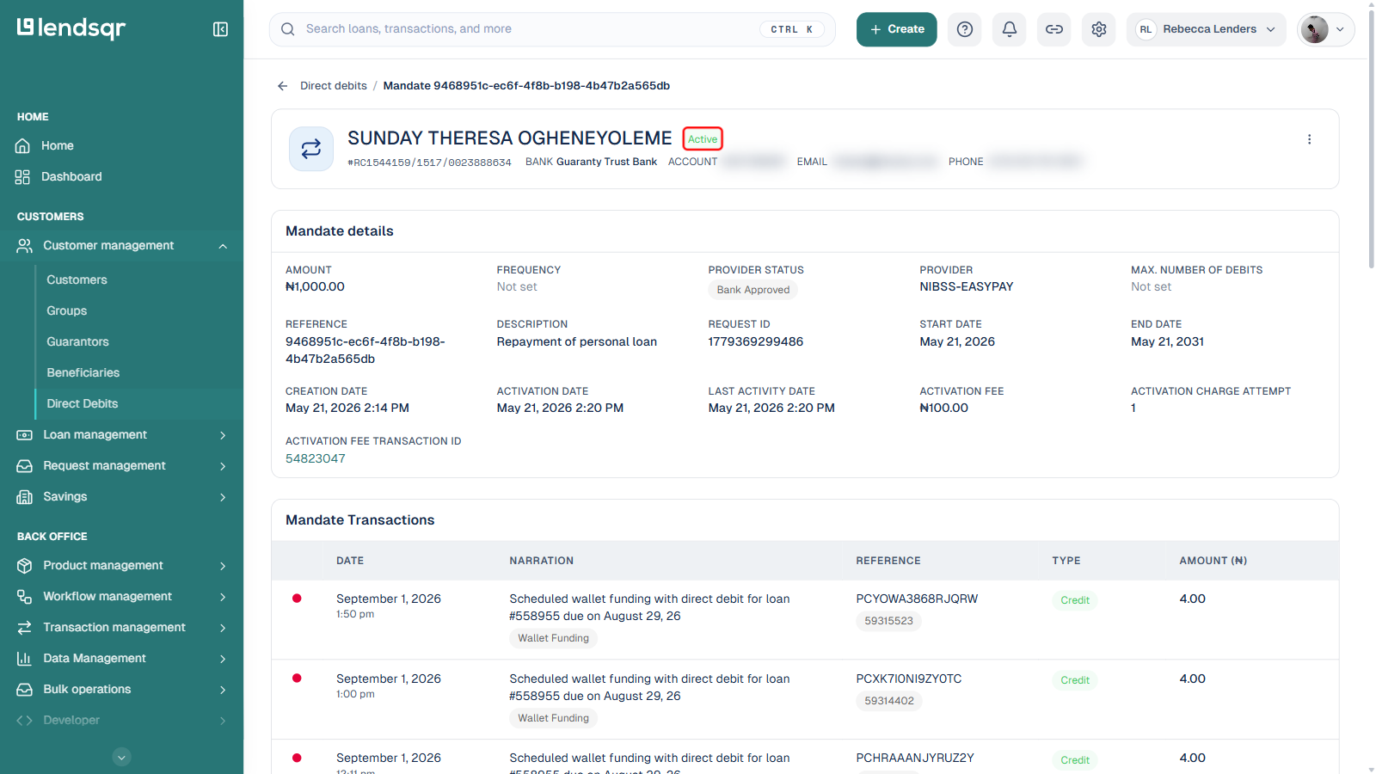The image size is (1376, 774).
Task: Follow the Direct debits breadcrumb link
Action: point(334,86)
